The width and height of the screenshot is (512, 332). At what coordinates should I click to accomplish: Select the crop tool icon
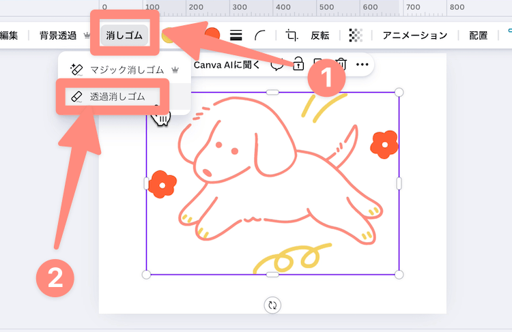click(291, 35)
